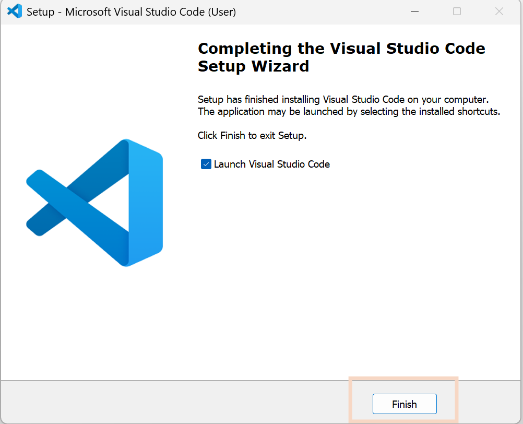Image resolution: width=523 pixels, height=424 pixels.
Task: Click the large Visual Studio Code logo
Action: tap(94, 203)
